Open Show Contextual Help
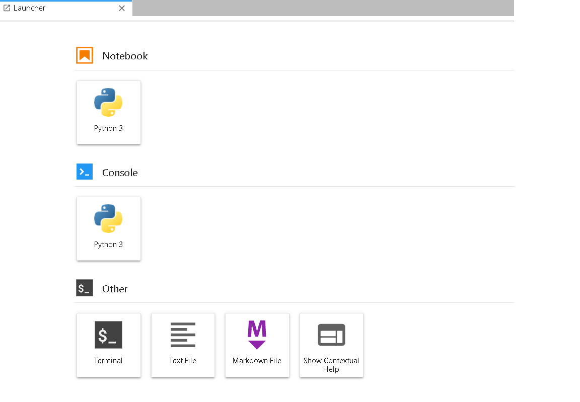Image resolution: width=580 pixels, height=402 pixels. click(x=331, y=345)
